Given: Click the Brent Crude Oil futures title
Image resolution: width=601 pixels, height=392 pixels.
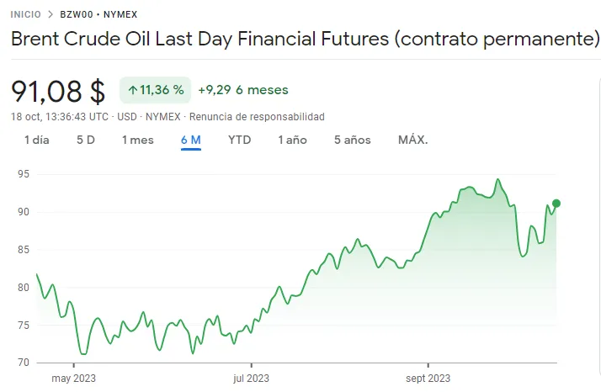Looking at the screenshot, I should (304, 40).
